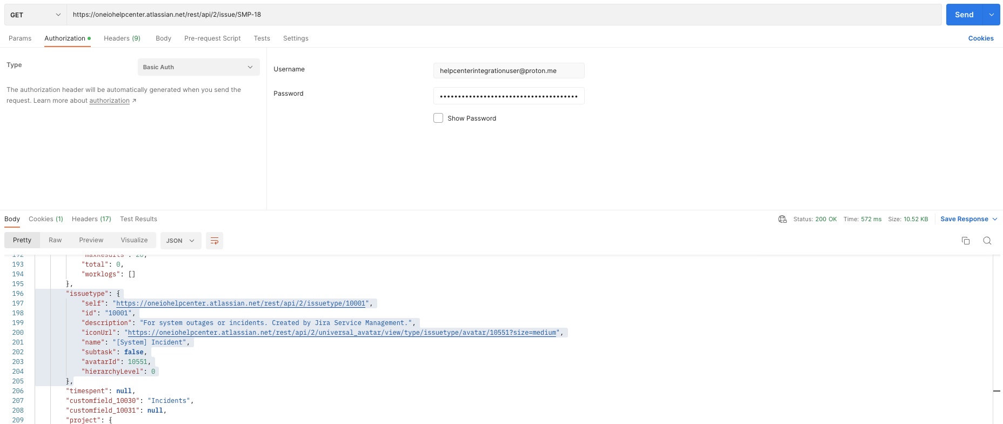Click the avatarId value 10551
Image resolution: width=1003 pixels, height=424 pixels.
coord(137,362)
